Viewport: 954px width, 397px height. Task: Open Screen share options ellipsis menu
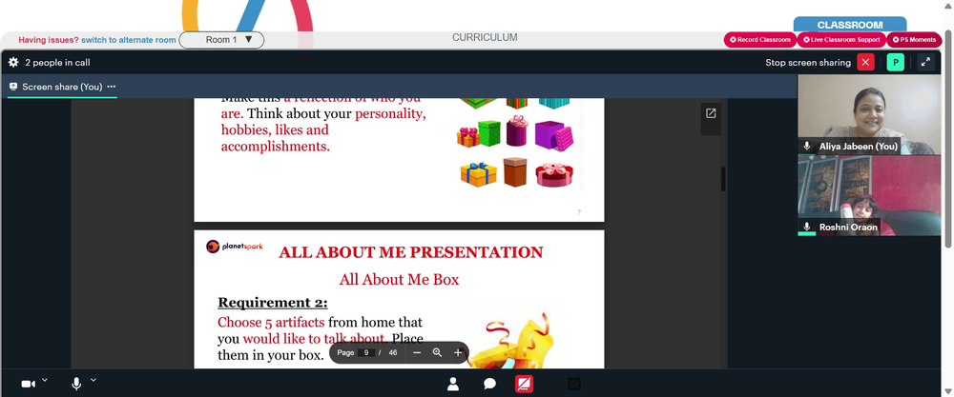(x=112, y=87)
